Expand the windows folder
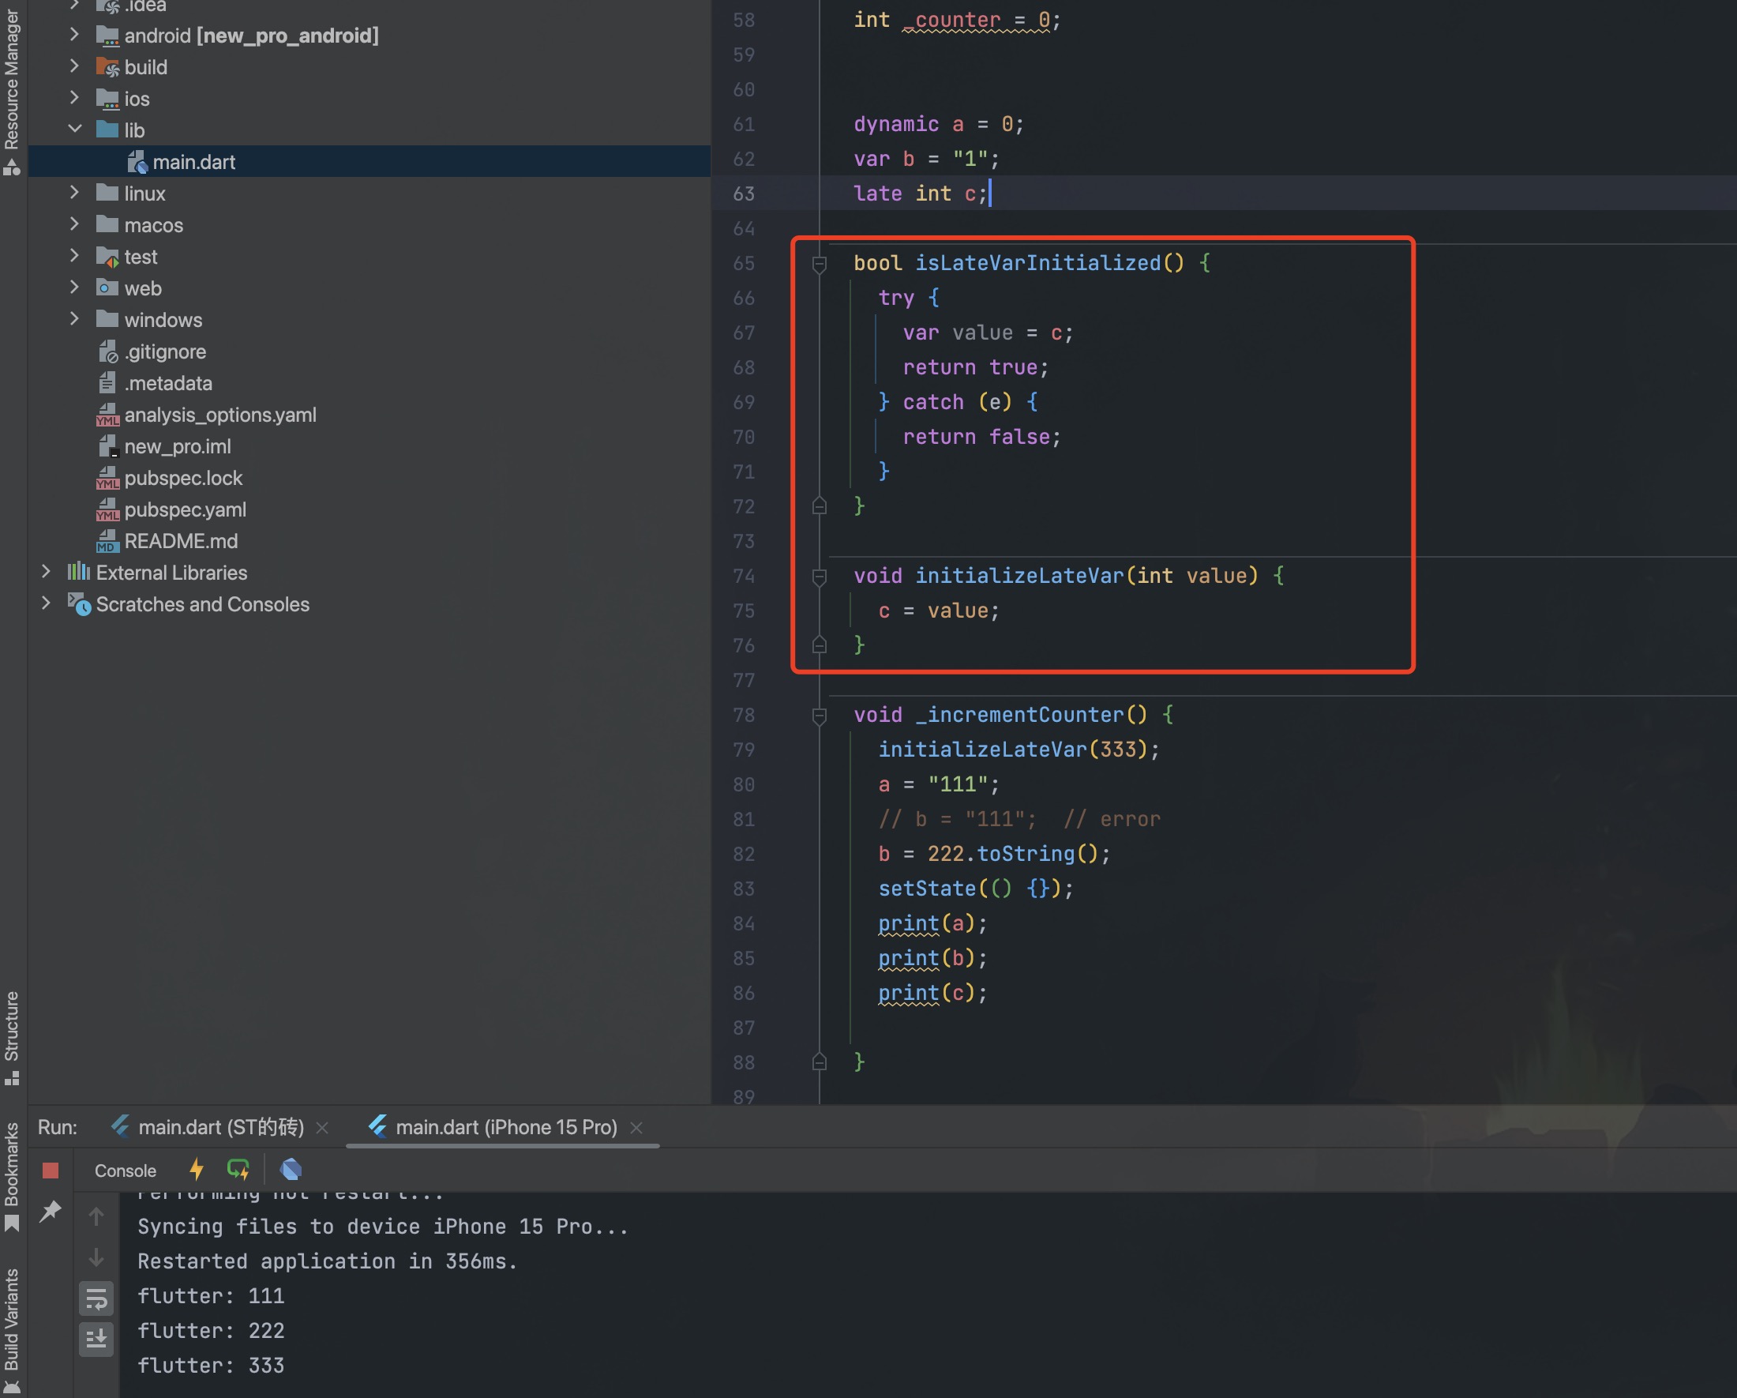The image size is (1737, 1398). point(74,319)
